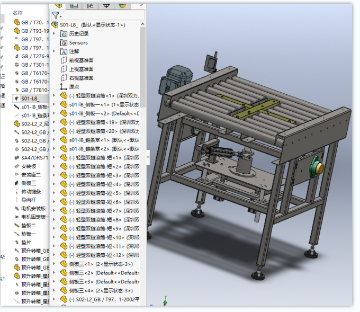Screen dimensions: 360x312
Task: Expand the 轻型双链滚筒<1> component
Action: (x=55, y=96)
